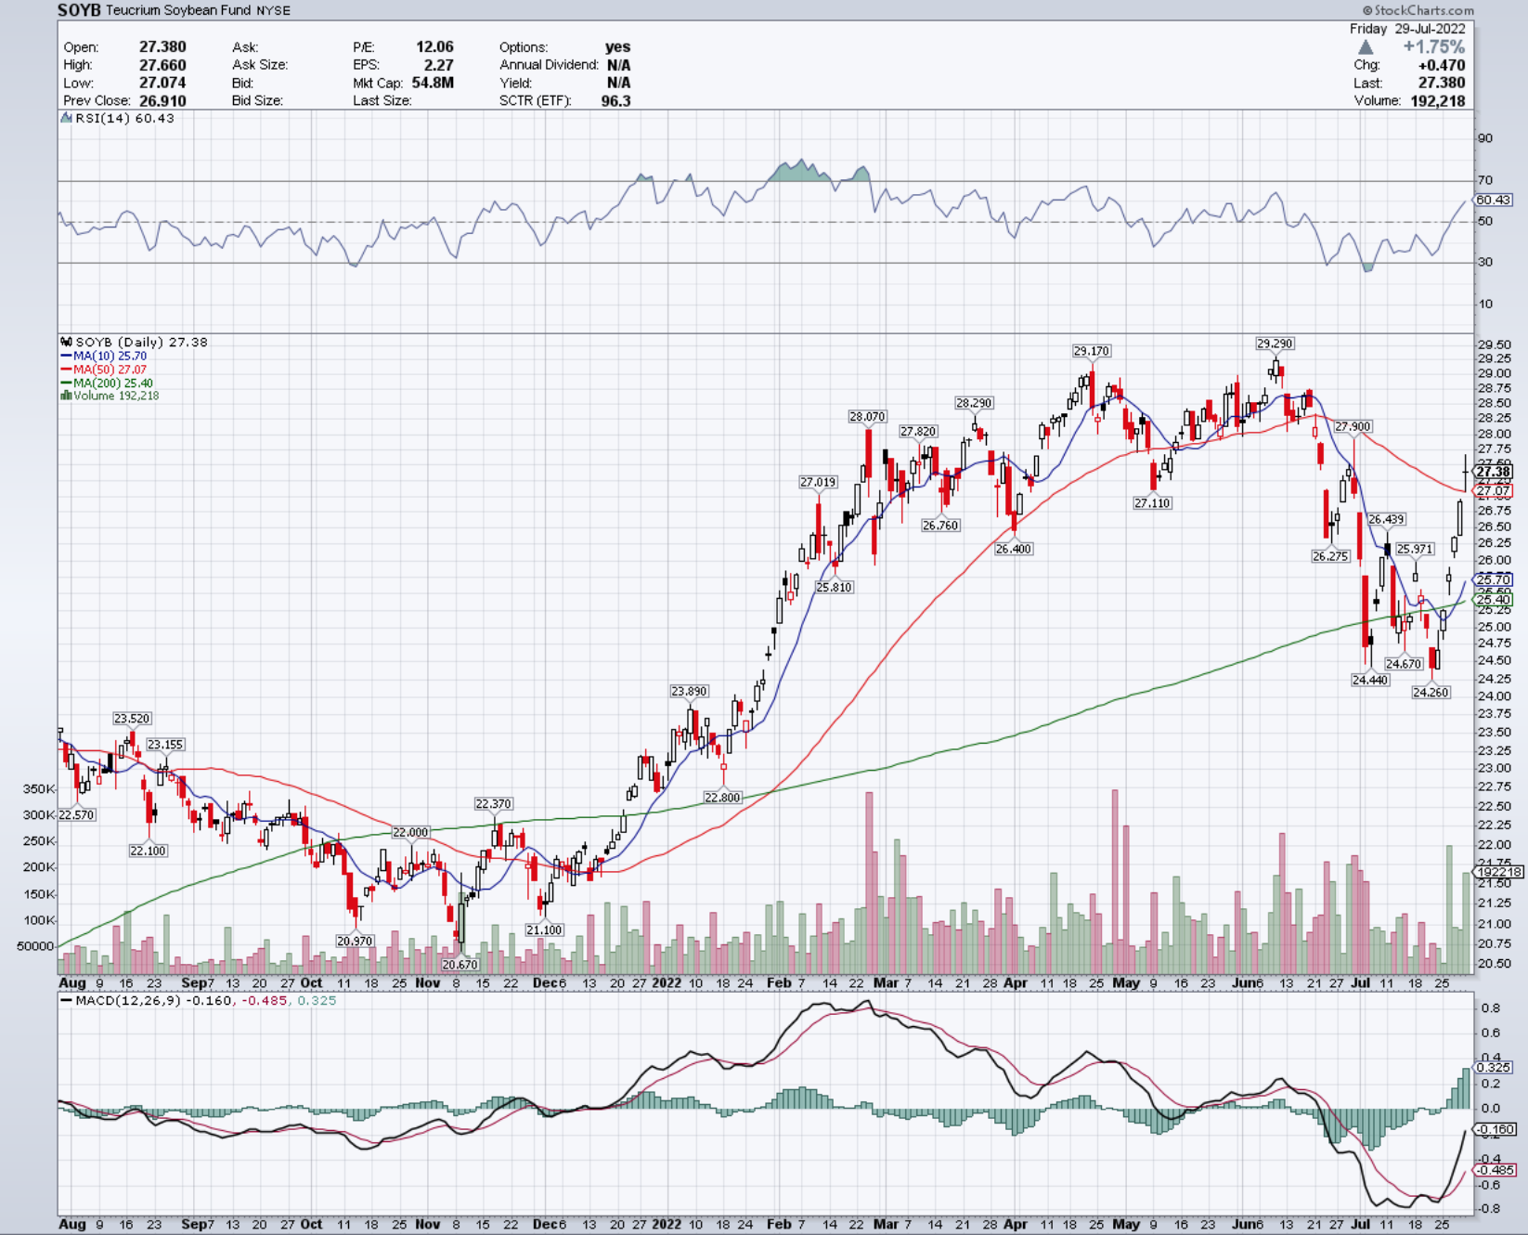Click the header Volume value 192,218
This screenshot has width=1528, height=1235.
tap(1437, 100)
